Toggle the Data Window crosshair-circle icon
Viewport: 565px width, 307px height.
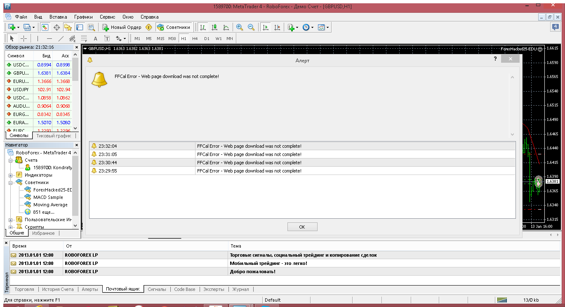click(56, 27)
